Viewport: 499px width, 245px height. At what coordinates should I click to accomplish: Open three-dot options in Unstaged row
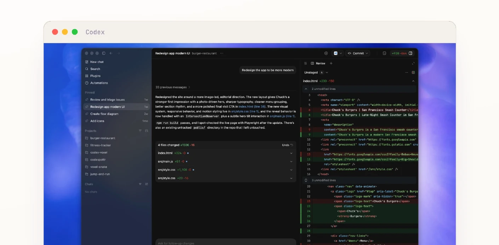pyautogui.click(x=407, y=72)
